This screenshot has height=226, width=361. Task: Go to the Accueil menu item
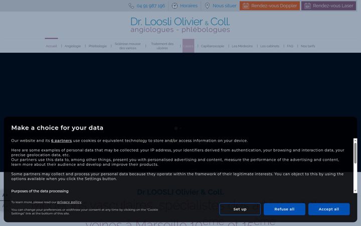coord(51,46)
